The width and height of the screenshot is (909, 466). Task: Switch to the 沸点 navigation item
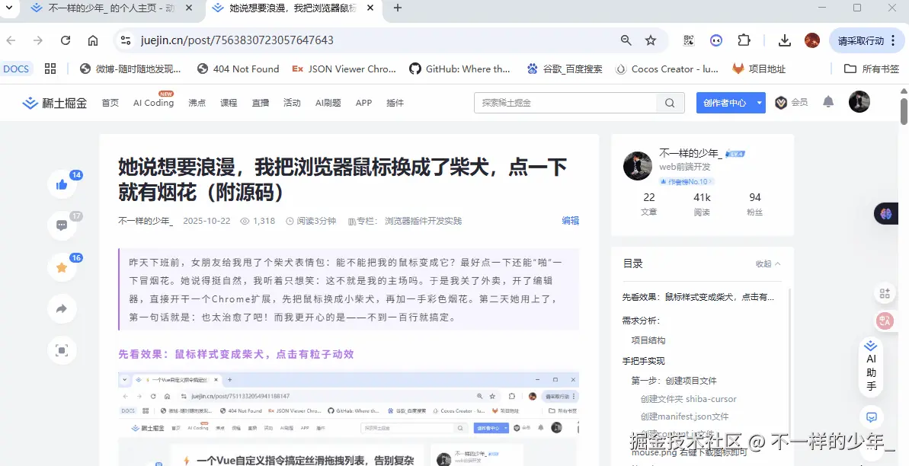(197, 102)
